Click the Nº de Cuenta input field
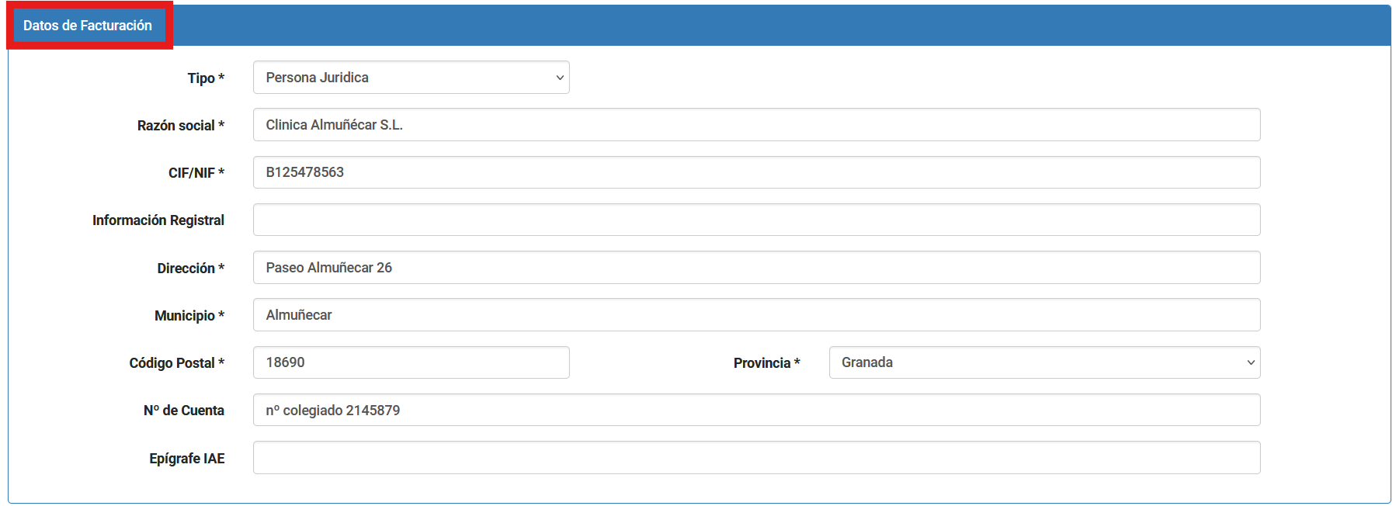Viewport: 1396px width, 506px height. click(x=755, y=410)
